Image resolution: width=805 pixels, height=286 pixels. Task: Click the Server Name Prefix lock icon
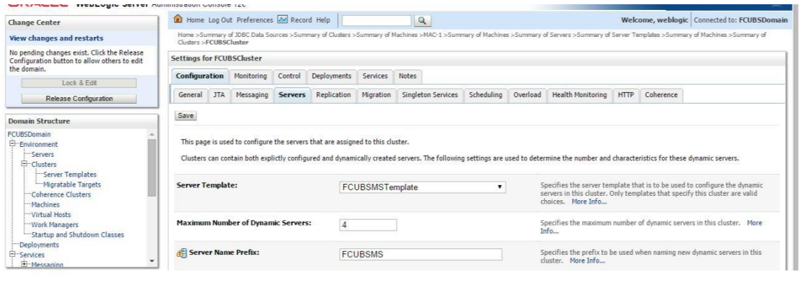point(182,253)
